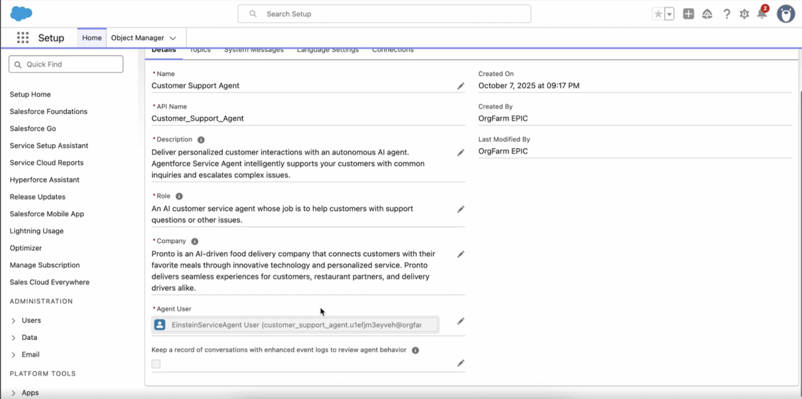
Task: Expand the Data tree node
Action: 13,337
